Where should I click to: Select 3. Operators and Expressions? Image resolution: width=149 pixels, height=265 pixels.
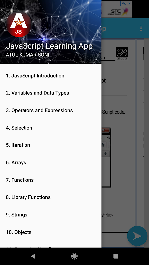click(51, 110)
